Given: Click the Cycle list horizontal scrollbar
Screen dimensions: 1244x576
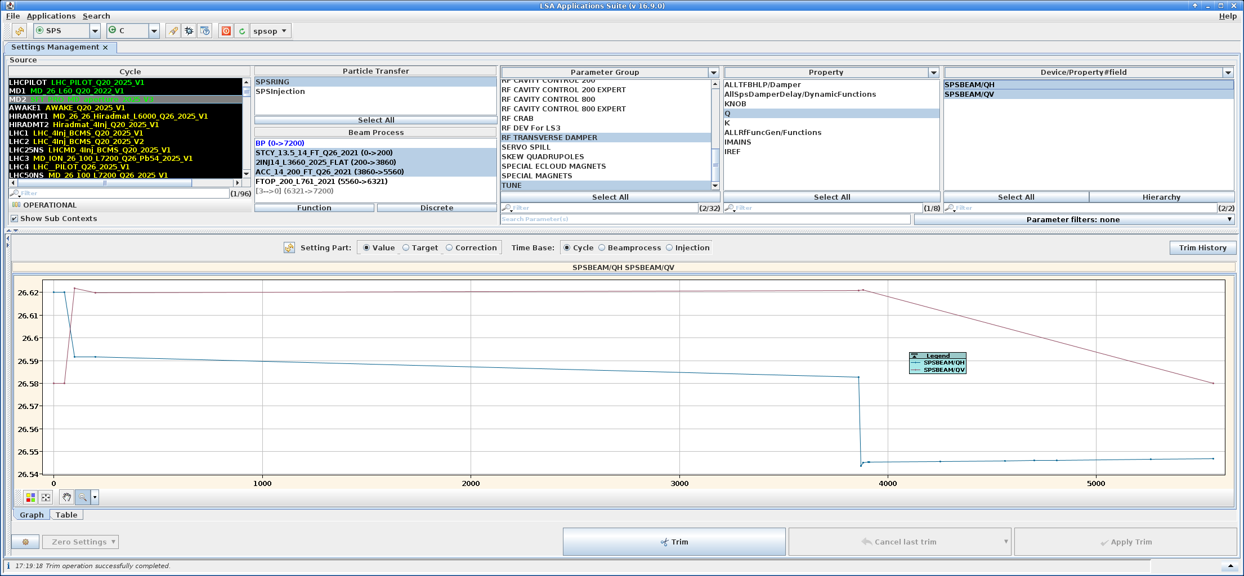Looking at the screenshot, I should 104,183.
